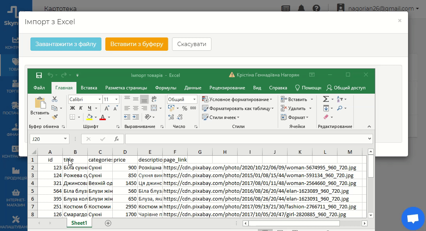Click the wrap text icon

point(154,99)
